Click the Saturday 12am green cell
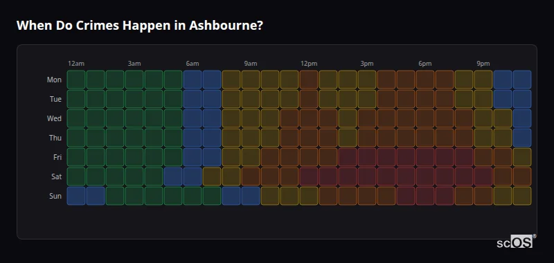 tap(76, 176)
